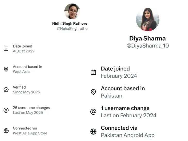Open Nidhi Singh Rathore's profile photo
188x141 pixels.
(x=72, y=11)
